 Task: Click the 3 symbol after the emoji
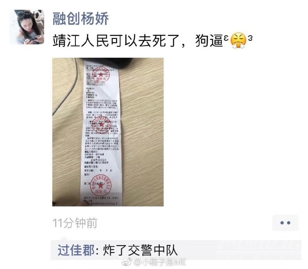[x=250, y=38]
